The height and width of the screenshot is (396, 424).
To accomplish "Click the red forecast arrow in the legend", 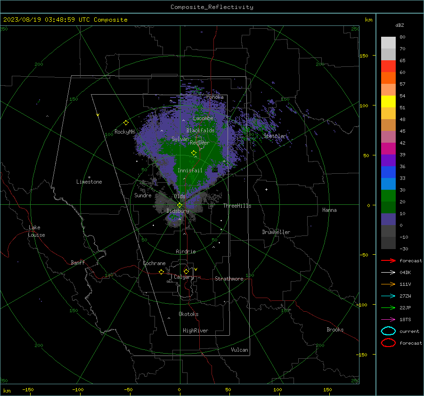I will coord(388,260).
